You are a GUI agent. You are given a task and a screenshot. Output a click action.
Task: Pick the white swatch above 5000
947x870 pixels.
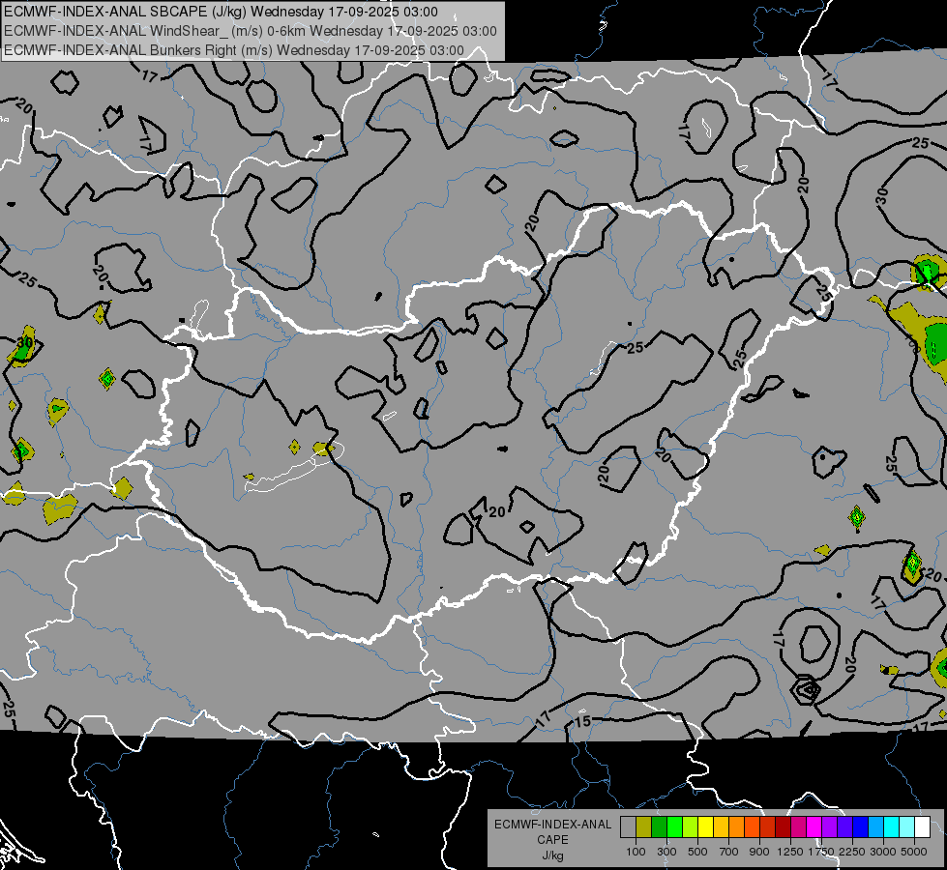923,827
